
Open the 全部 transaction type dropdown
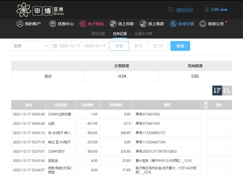tap(30, 46)
